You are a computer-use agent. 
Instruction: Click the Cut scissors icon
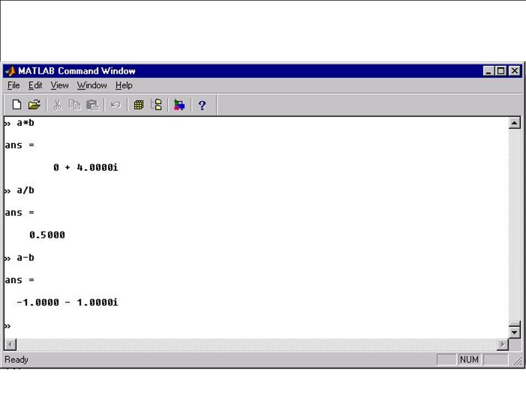58,105
